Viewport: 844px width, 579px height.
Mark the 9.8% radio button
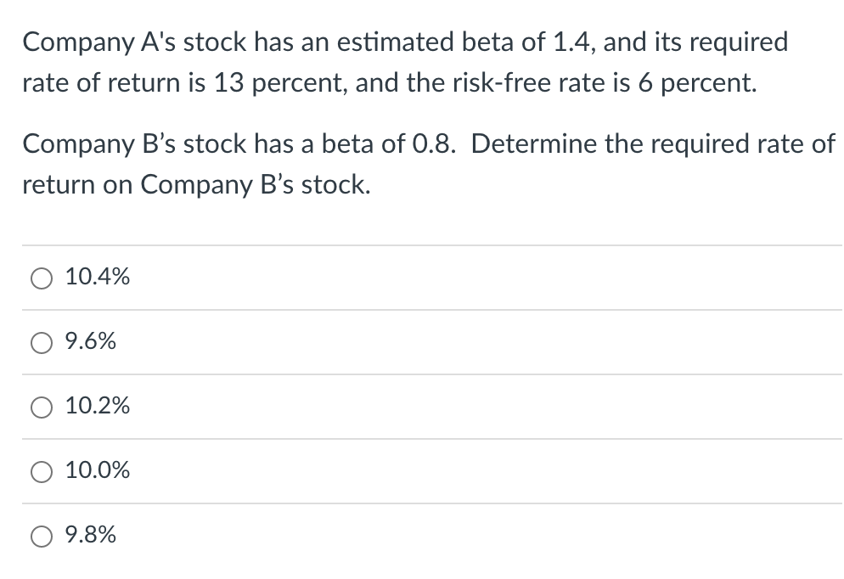[42, 537]
